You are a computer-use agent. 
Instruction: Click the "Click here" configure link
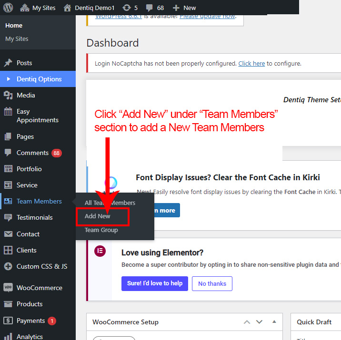click(x=251, y=63)
